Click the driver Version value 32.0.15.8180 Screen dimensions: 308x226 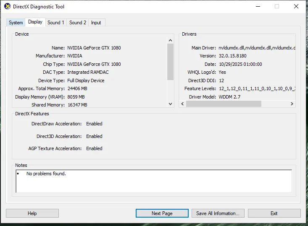tap(232, 56)
